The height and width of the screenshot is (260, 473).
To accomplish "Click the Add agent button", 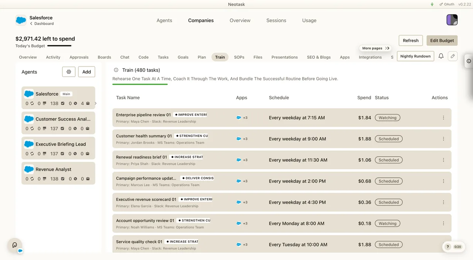I will tap(86, 72).
